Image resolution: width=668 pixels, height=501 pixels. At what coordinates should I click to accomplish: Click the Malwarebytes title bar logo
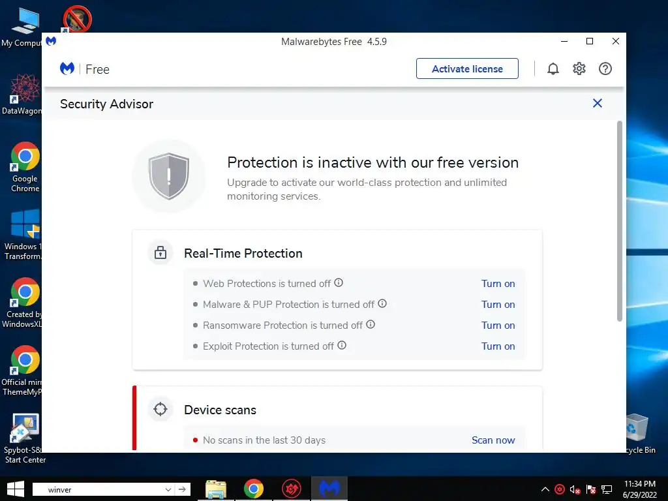click(51, 41)
